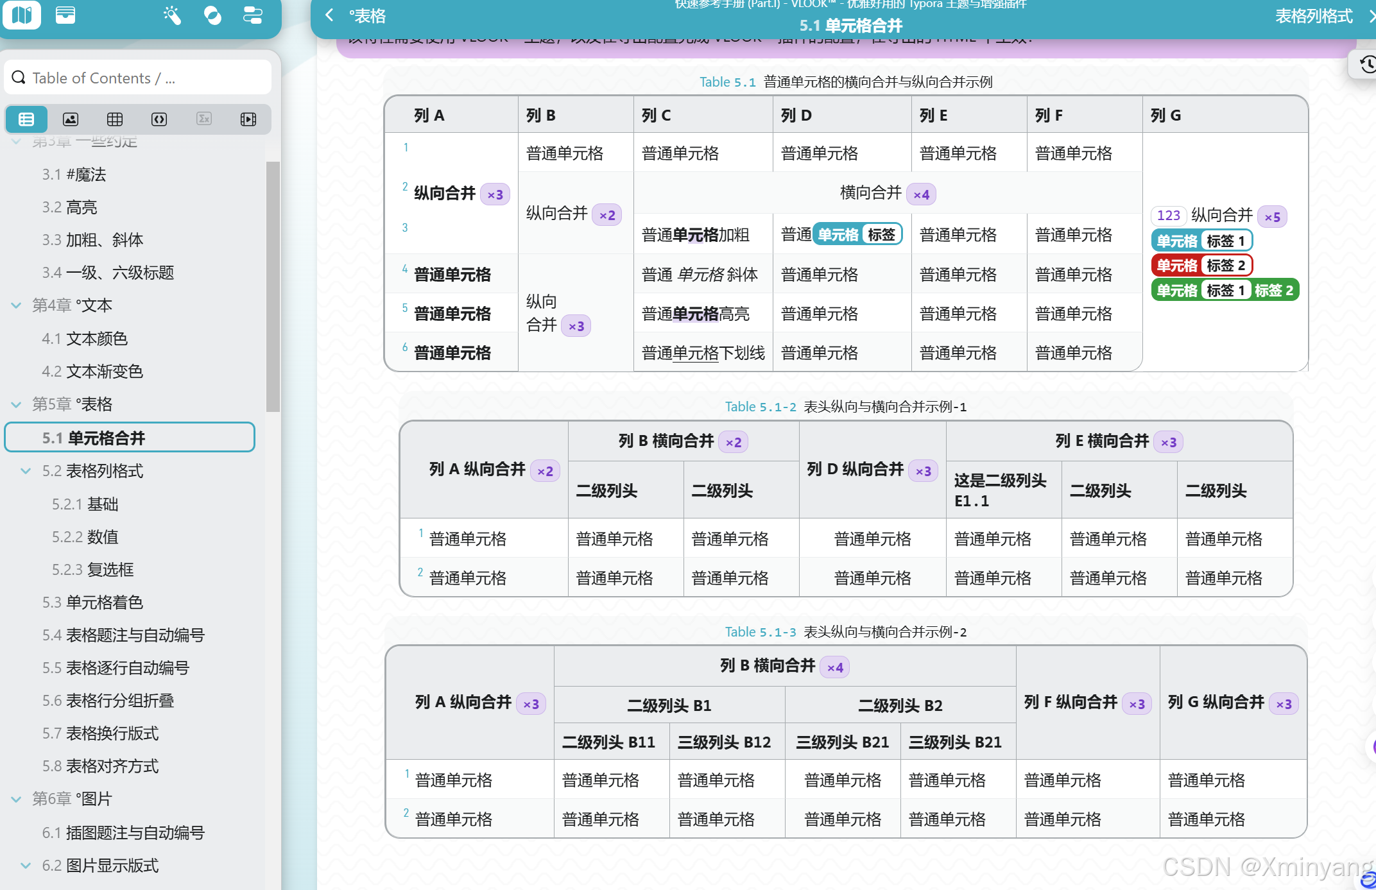Toggle the color scheme overlapping circles icon
Viewport: 1376px width, 890px height.
pos(212,15)
